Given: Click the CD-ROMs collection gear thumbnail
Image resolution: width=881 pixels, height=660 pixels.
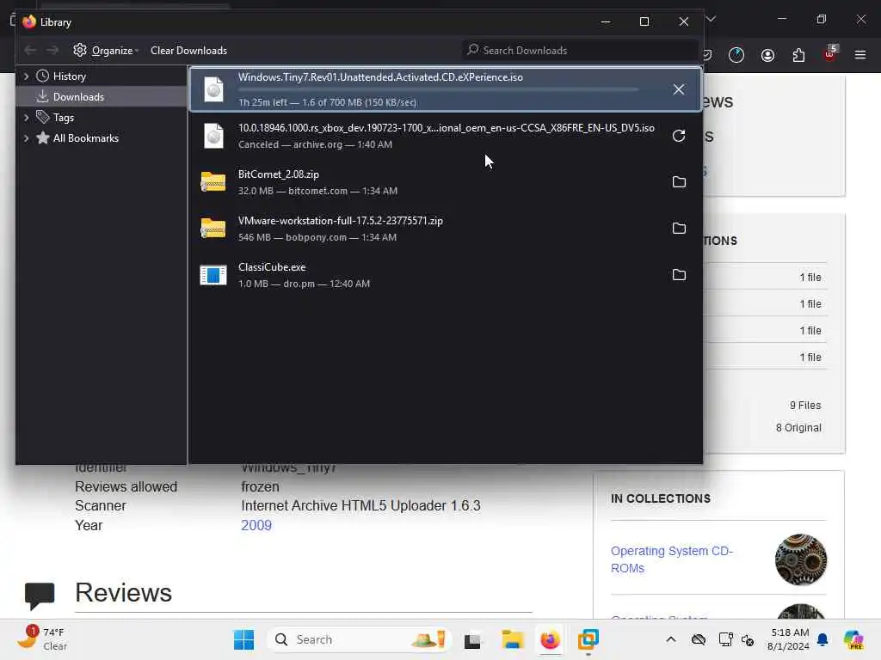Looking at the screenshot, I should pos(801,559).
